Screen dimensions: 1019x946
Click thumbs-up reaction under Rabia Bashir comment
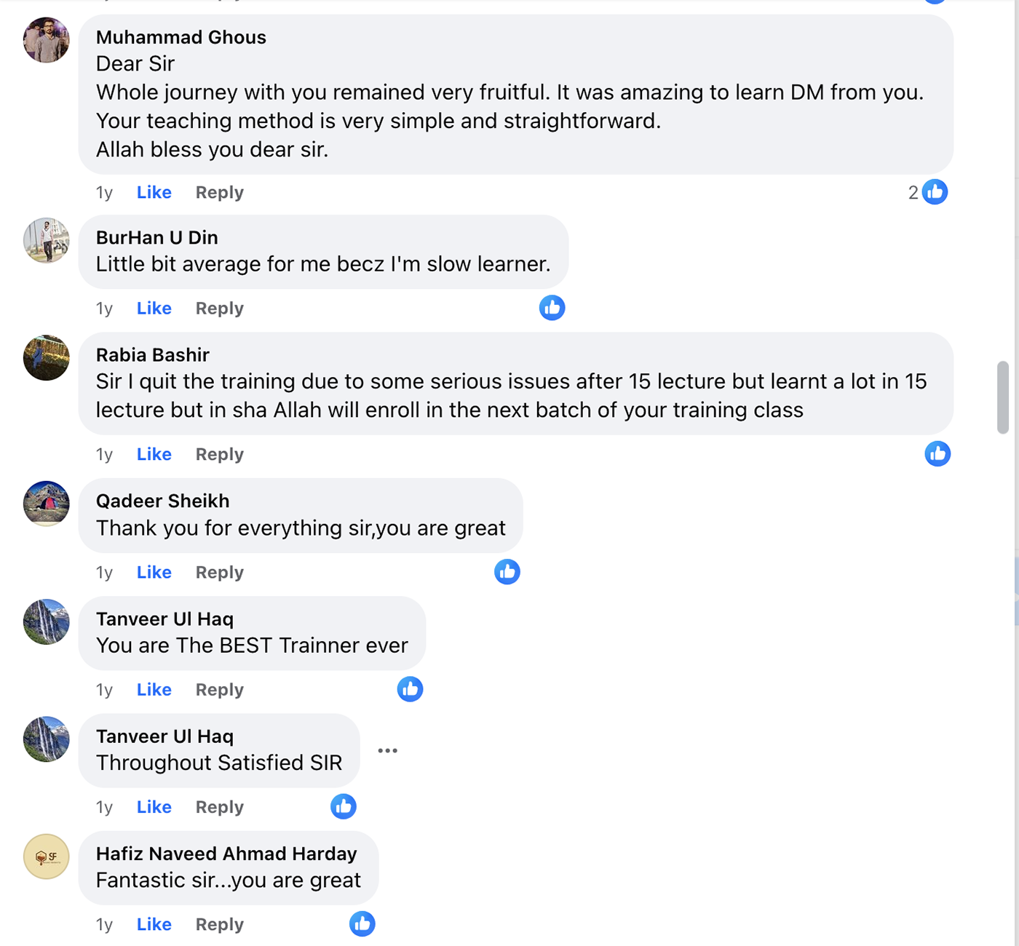pos(937,454)
